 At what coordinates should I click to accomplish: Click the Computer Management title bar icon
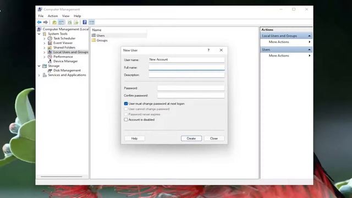(40, 9)
